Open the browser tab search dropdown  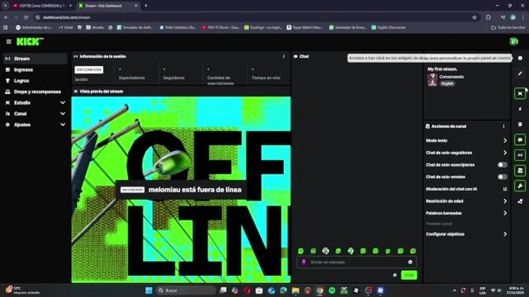coord(5,6)
